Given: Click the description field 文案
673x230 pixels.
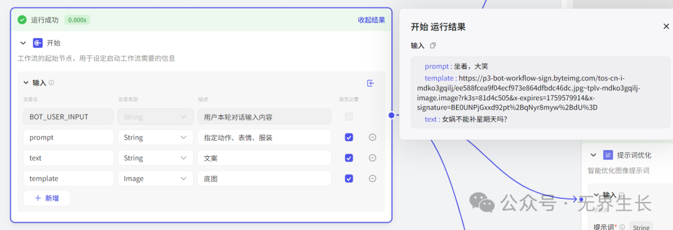Looking at the screenshot, I should click(264, 158).
